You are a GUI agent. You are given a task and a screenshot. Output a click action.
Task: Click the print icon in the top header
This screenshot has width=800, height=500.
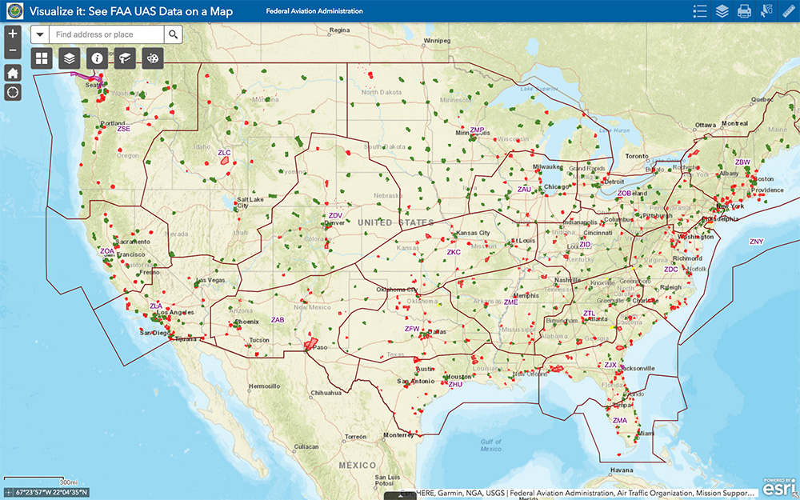[744, 10]
